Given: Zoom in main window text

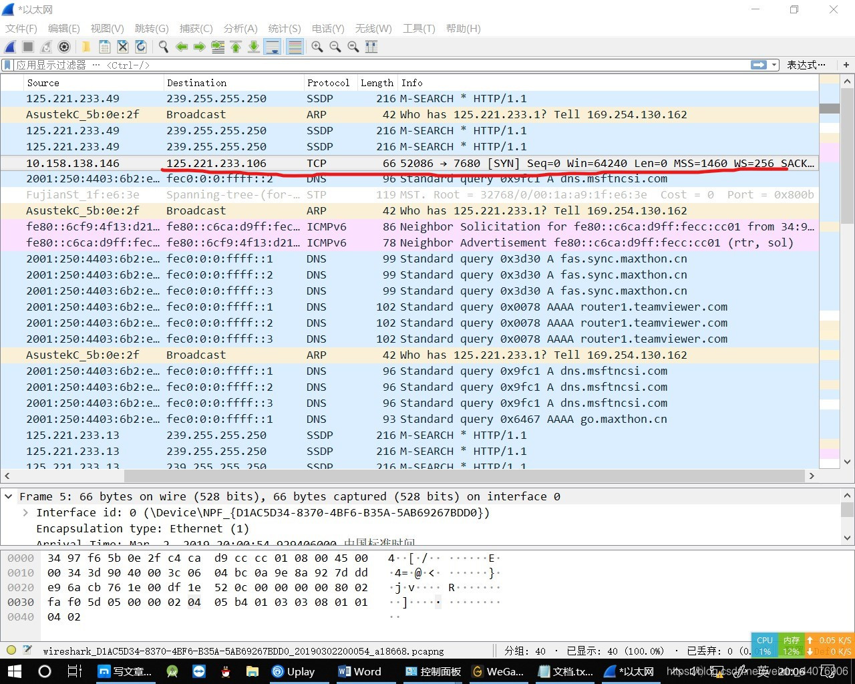Looking at the screenshot, I should click(317, 47).
